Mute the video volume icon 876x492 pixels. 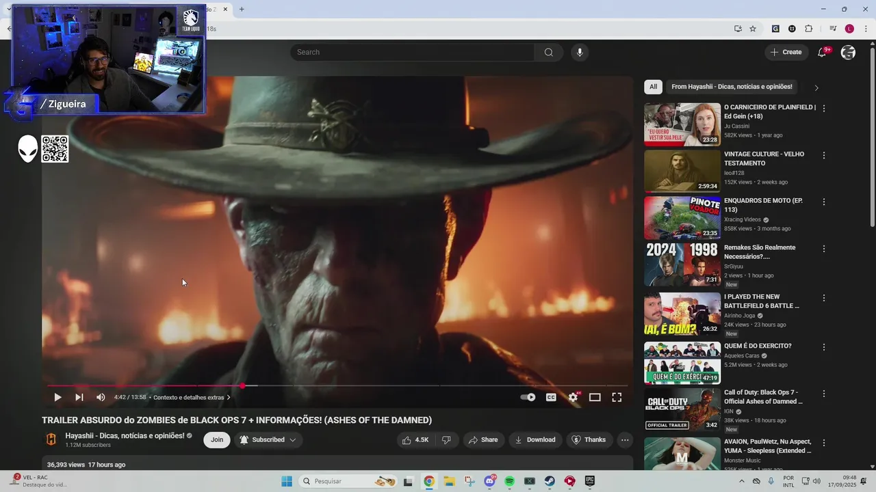click(x=101, y=397)
